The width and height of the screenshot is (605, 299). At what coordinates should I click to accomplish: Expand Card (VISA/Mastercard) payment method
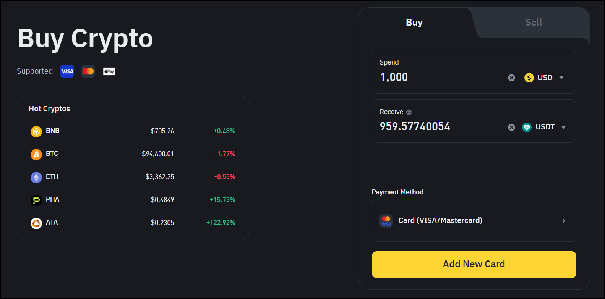[474, 221]
